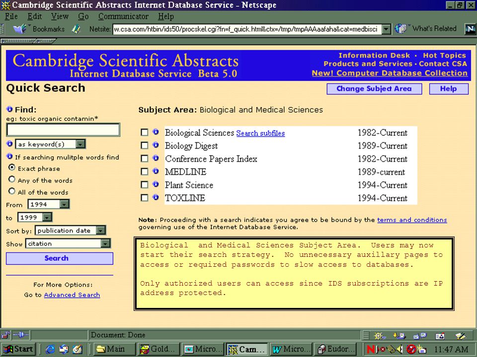The height and width of the screenshot is (357, 477).
Task: Open Mailbox from component bar icon
Action: click(x=399, y=336)
